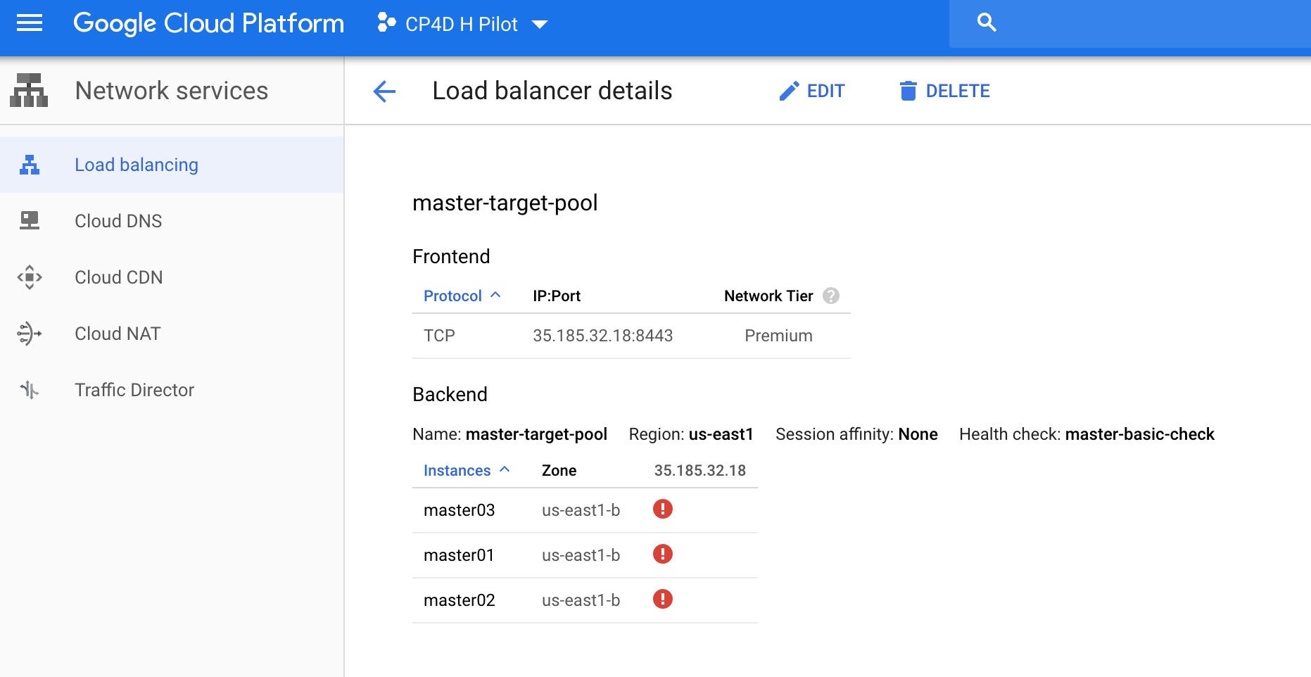Open the master01 instance link
The width and height of the screenshot is (1311, 677).
[x=459, y=555]
